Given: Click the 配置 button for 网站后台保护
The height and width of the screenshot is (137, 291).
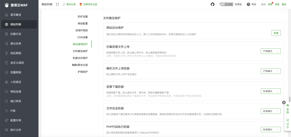Looking at the screenshot, I should [276, 33].
